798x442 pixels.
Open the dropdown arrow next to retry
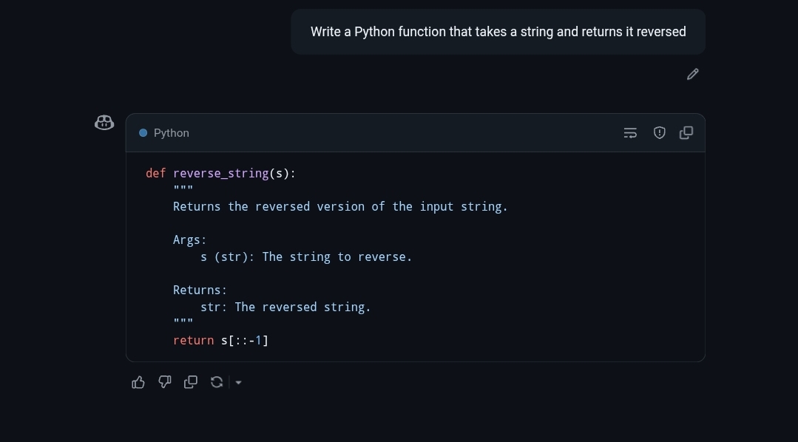click(x=238, y=382)
